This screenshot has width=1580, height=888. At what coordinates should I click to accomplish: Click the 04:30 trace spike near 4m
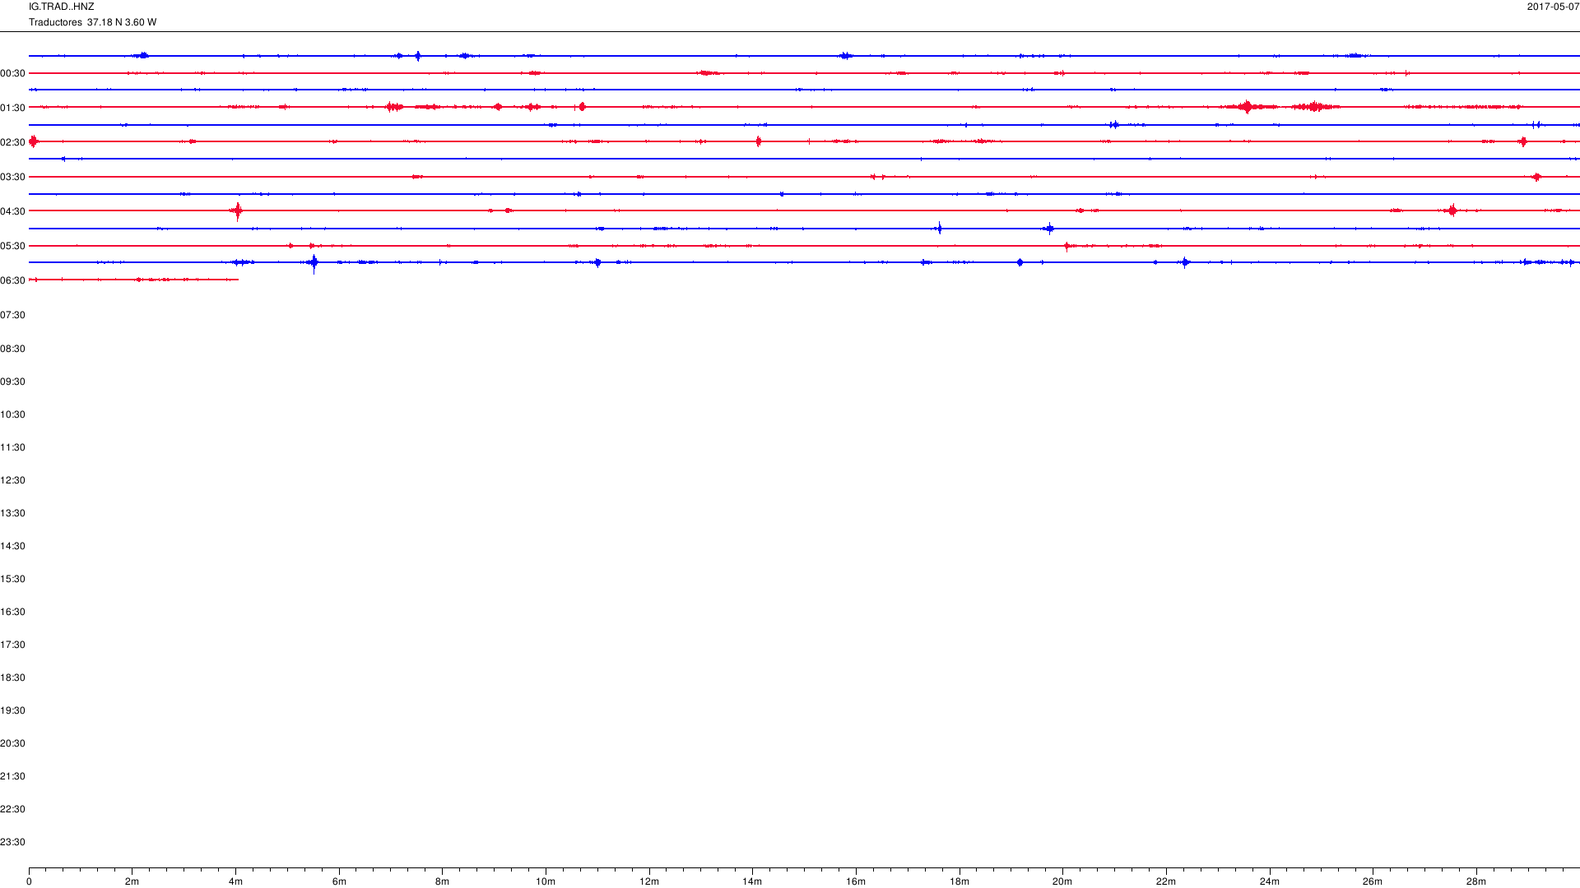[x=238, y=211]
